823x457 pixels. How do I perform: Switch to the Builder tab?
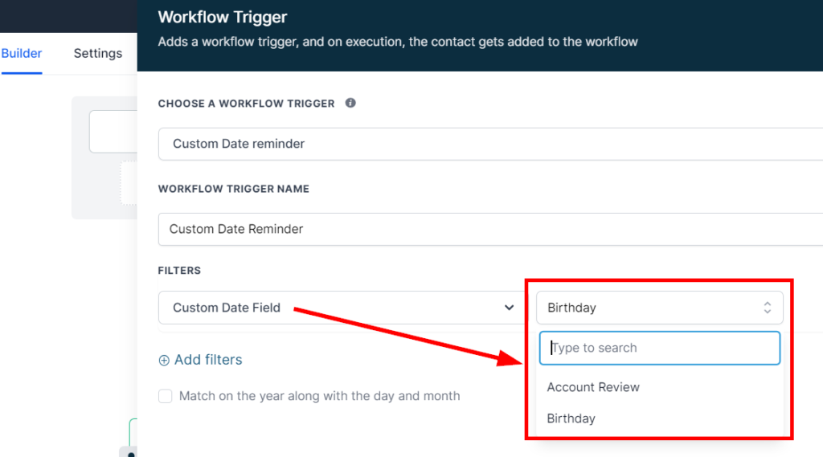point(22,54)
